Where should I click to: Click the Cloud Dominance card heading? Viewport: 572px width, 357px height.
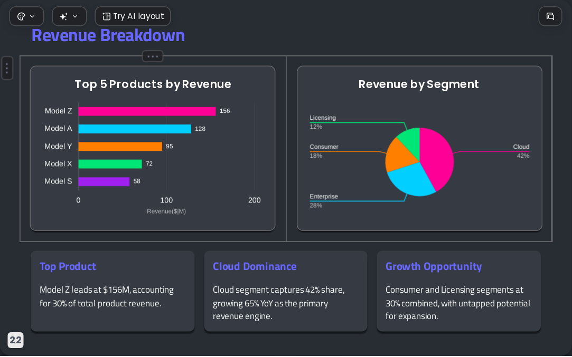tap(255, 266)
